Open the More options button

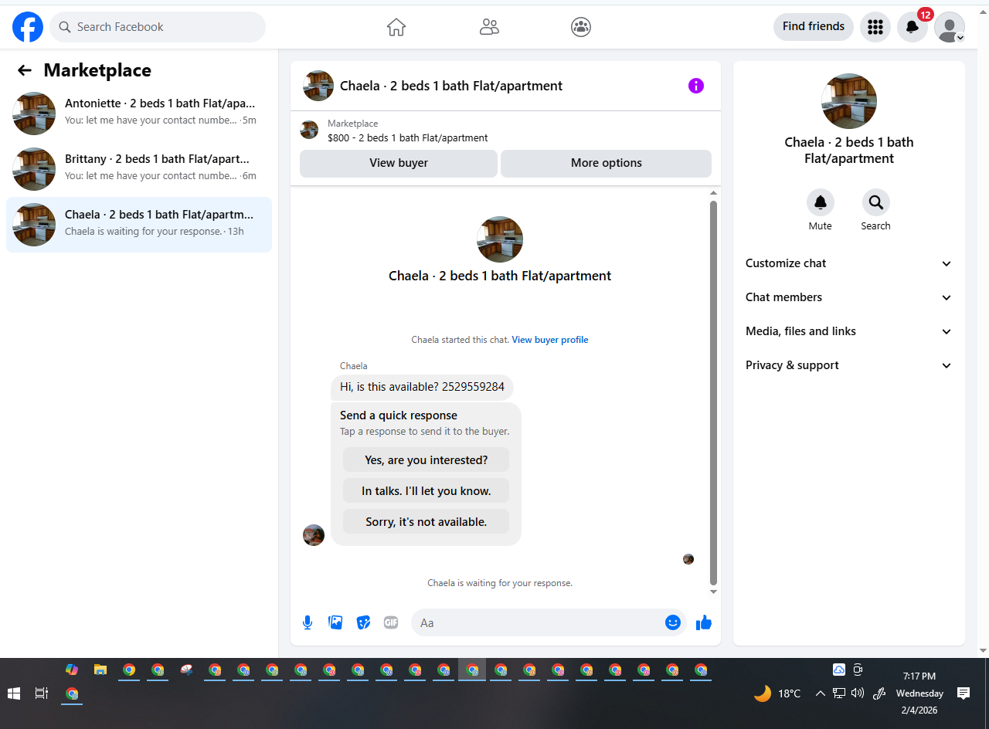(607, 163)
